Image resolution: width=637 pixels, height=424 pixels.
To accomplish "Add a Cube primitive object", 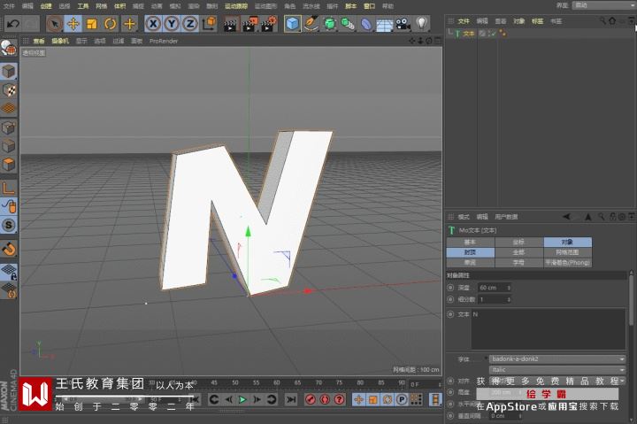I will coord(292,24).
